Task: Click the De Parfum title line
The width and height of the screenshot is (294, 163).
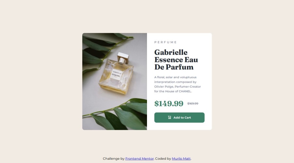Action: 174,67
